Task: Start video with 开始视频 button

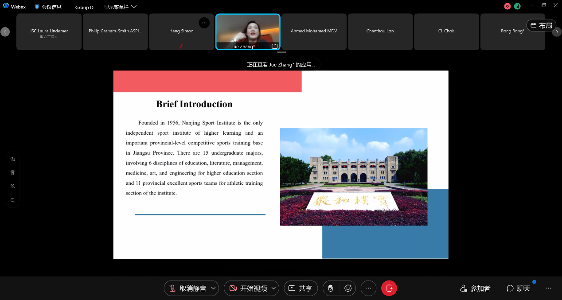Action: [248, 288]
